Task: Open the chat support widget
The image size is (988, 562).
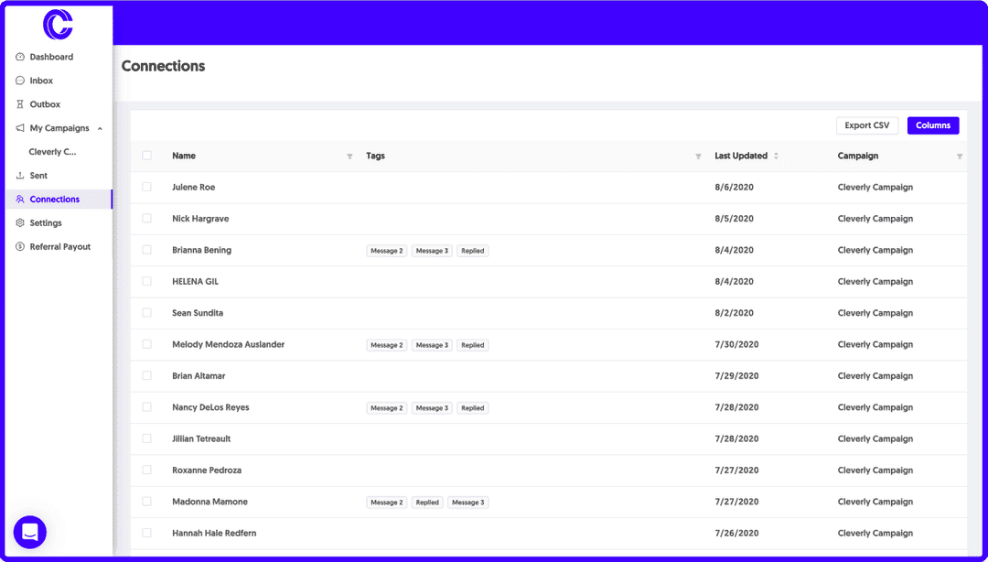Action: pos(29,532)
